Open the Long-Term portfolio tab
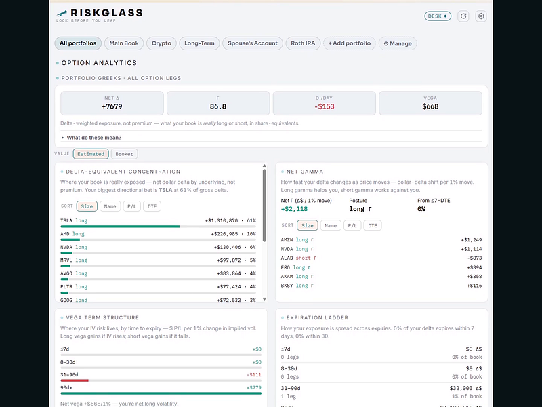This screenshot has height=407, width=542. tap(199, 43)
